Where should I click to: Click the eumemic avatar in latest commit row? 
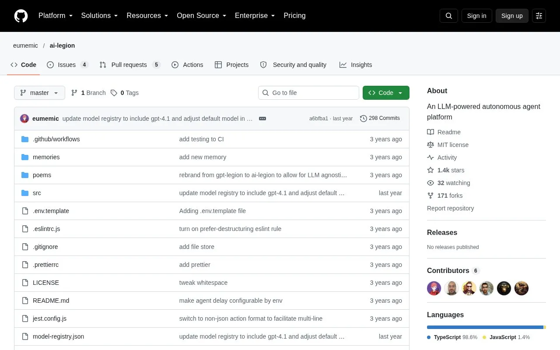[x=24, y=119]
